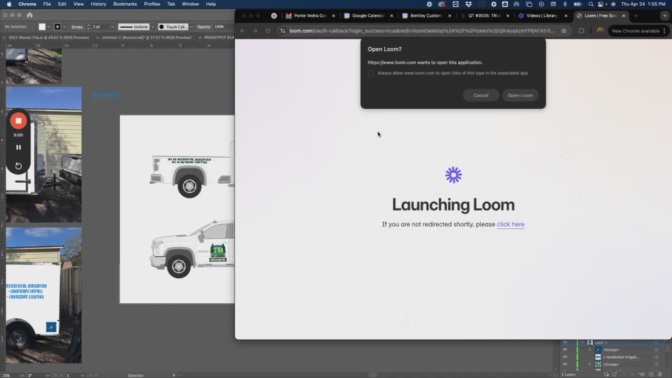672x378 pixels.
Task: Close the Bentley Custom tab
Action: click(x=449, y=16)
